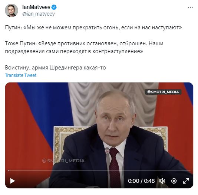Open the @ian_matveev handle link
Image resolution: width=198 pixels, height=195 pixels.
point(39,14)
